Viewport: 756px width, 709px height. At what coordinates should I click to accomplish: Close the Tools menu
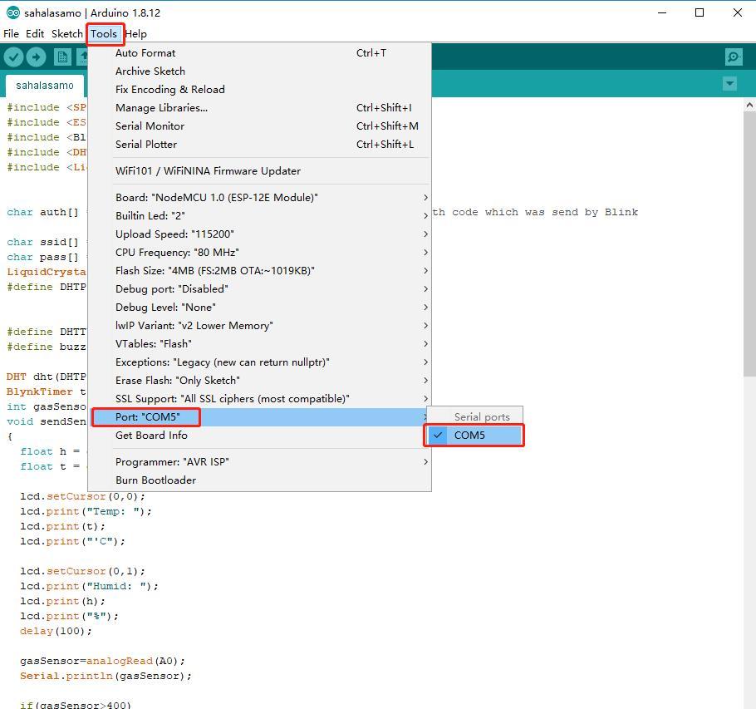104,34
